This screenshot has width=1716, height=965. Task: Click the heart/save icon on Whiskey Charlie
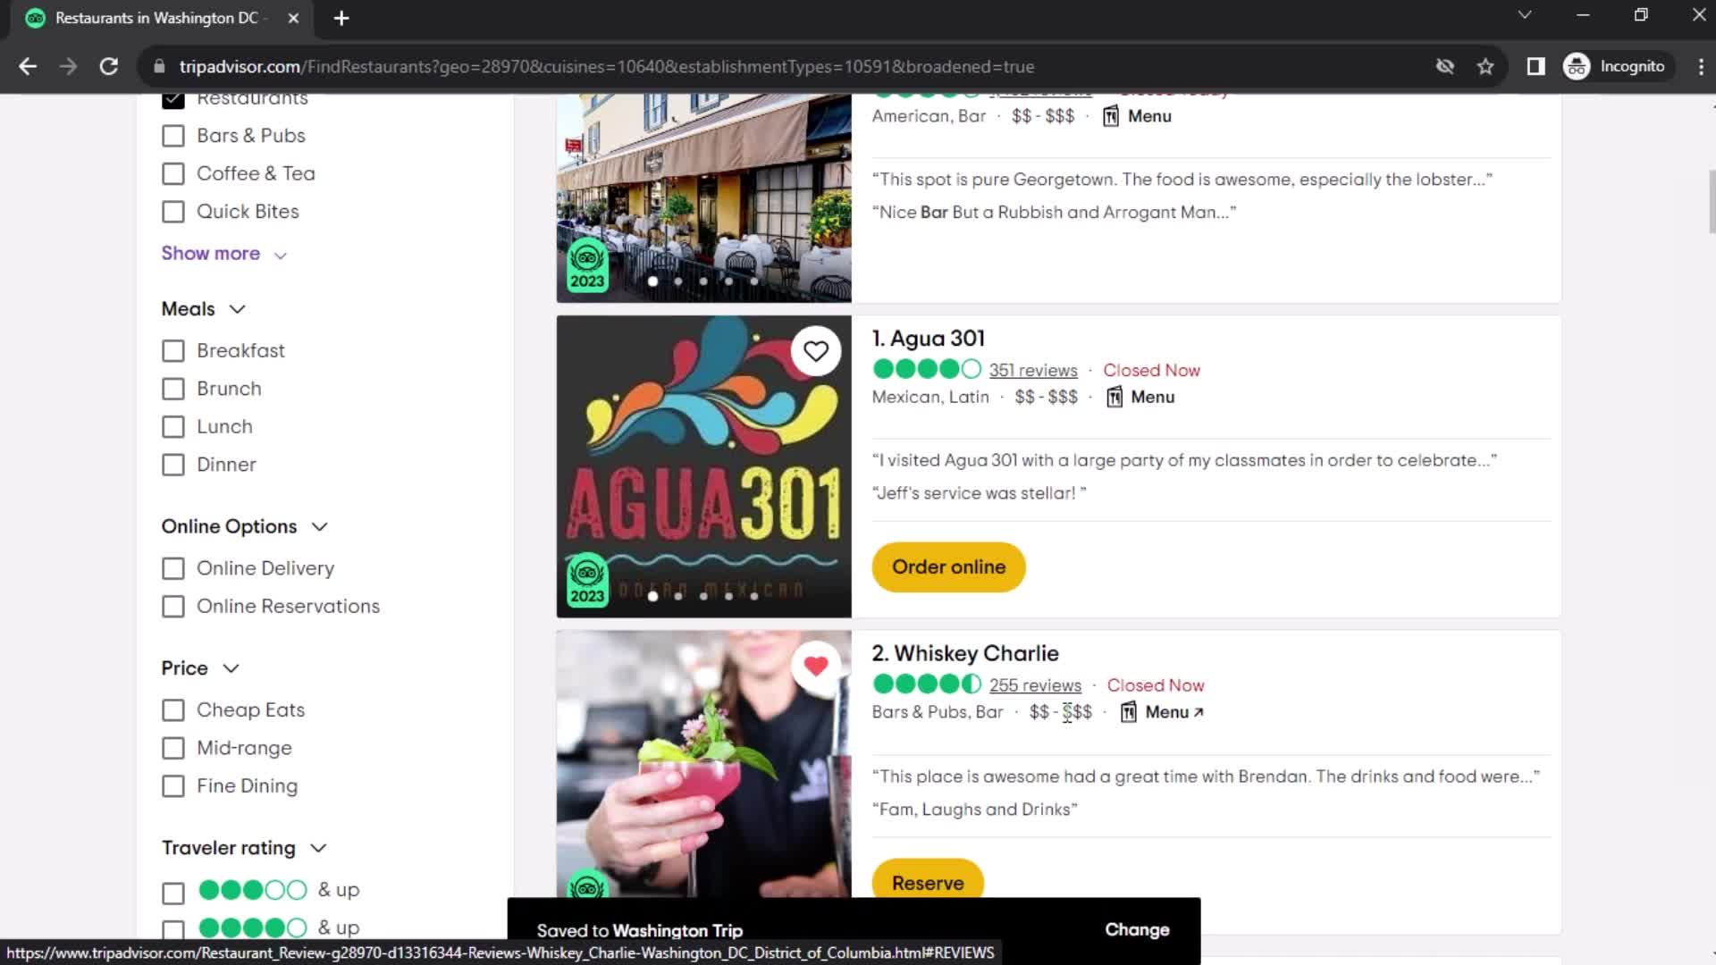[x=817, y=665]
